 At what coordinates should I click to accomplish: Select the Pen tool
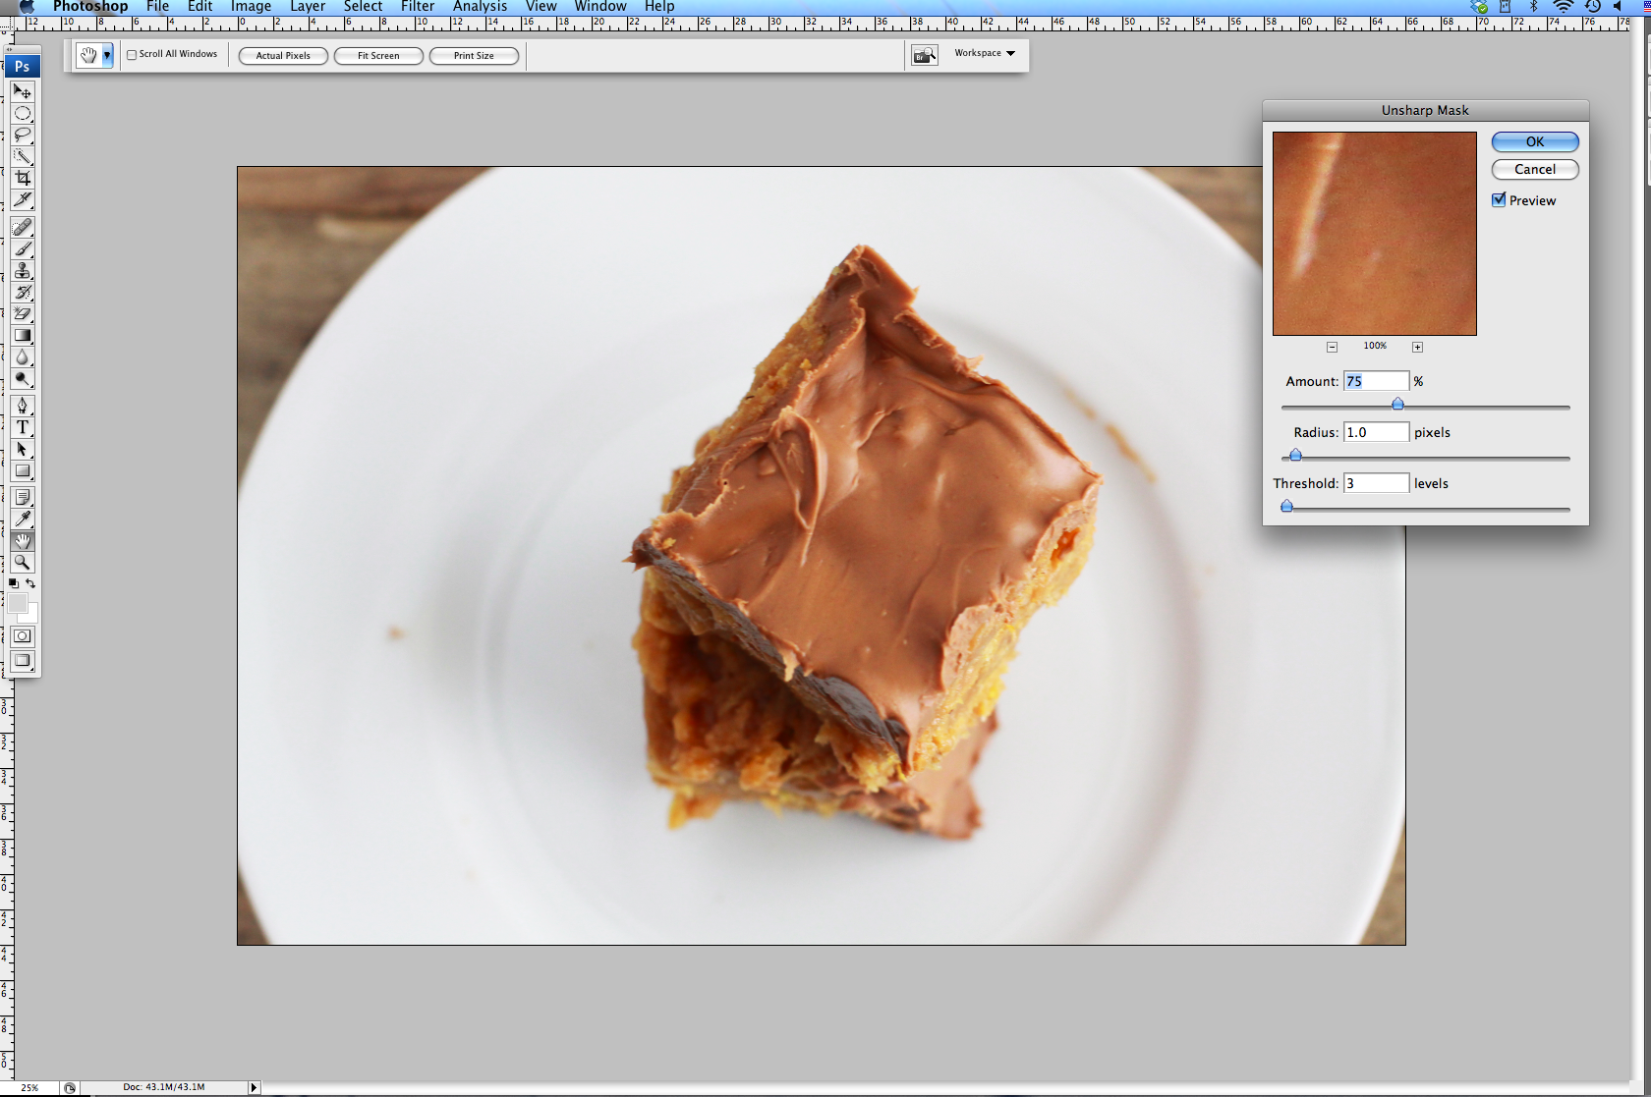coord(23,406)
